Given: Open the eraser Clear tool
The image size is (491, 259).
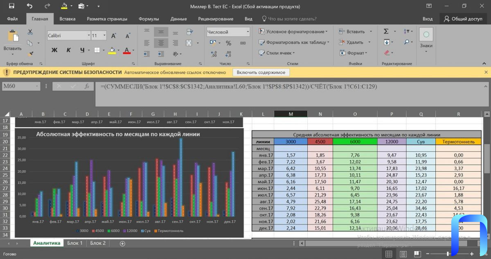Looking at the screenshot, I should 387,53.
